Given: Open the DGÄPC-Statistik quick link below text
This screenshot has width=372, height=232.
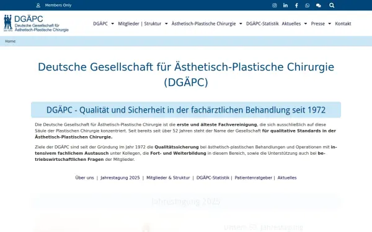Looking at the screenshot, I should [213, 178].
